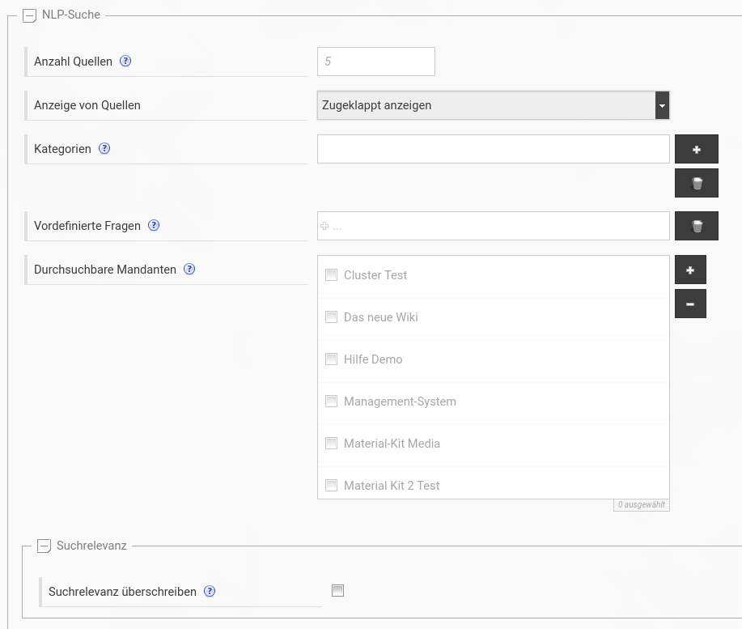
Task: Open help for Kategorien
Action: [104, 149]
